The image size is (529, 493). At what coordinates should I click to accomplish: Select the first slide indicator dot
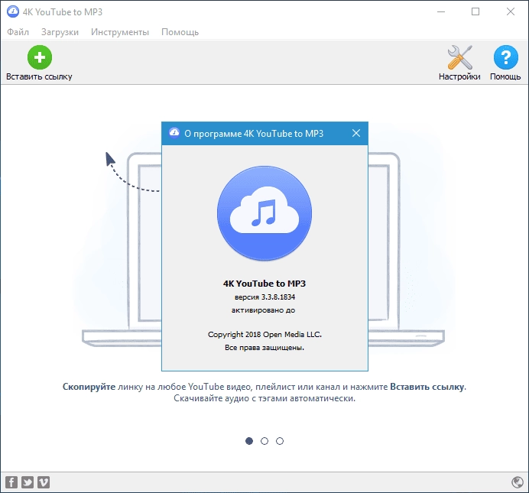click(249, 441)
